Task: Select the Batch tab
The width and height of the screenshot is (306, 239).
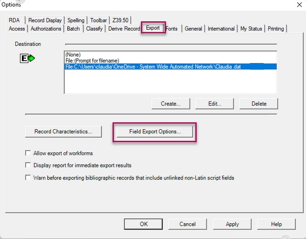Action: click(x=73, y=28)
